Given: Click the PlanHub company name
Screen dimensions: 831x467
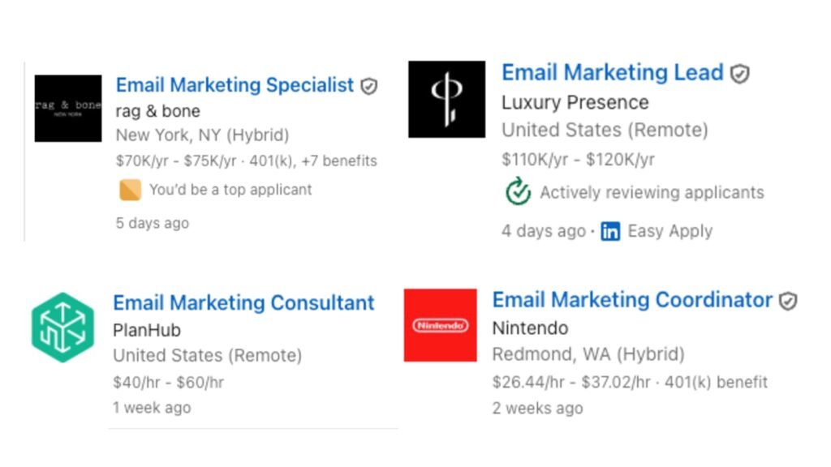Looking at the screenshot, I should click(x=147, y=330).
